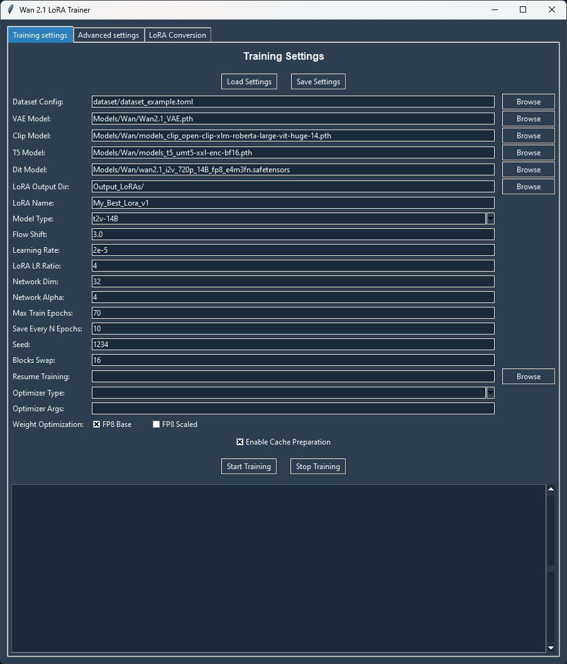This screenshot has width=567, height=664.
Task: Browse for the Clip Model file
Action: click(x=528, y=135)
